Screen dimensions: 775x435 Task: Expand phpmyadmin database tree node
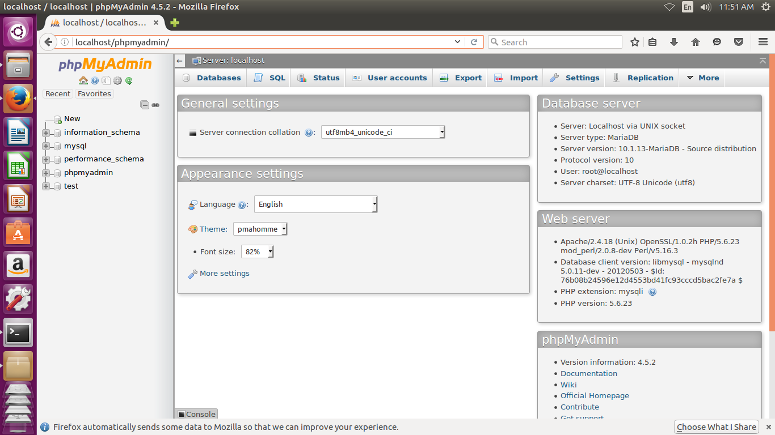46,173
